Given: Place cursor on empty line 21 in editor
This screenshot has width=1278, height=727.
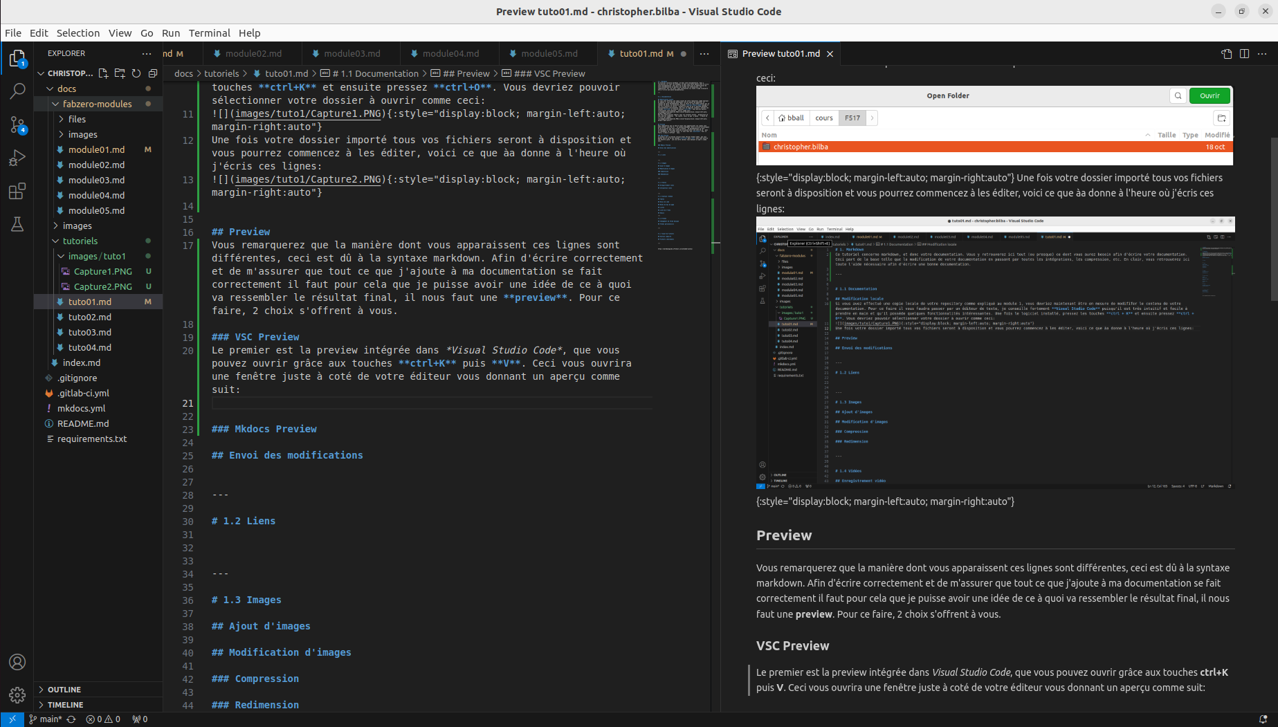Looking at the screenshot, I should click(x=432, y=403).
